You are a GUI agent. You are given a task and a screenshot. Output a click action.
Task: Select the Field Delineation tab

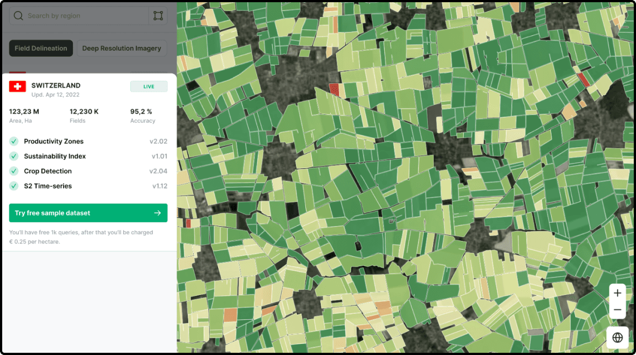click(x=41, y=48)
